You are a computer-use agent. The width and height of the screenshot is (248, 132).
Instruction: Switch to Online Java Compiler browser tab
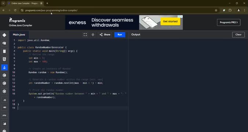(24, 3)
